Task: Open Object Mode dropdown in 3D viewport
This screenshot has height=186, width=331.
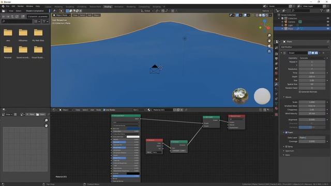Action: pyautogui.click(x=62, y=15)
